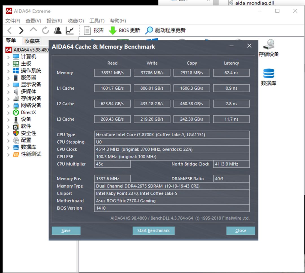Click the Memory Copy 29718 MB/s value
The image size is (305, 273).
point(191,73)
